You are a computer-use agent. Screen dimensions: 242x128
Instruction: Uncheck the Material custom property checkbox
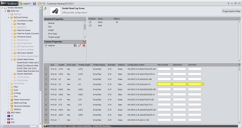click(46, 45)
